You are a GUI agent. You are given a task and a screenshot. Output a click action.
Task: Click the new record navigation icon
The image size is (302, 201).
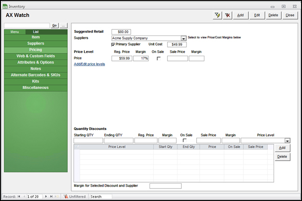57,196
